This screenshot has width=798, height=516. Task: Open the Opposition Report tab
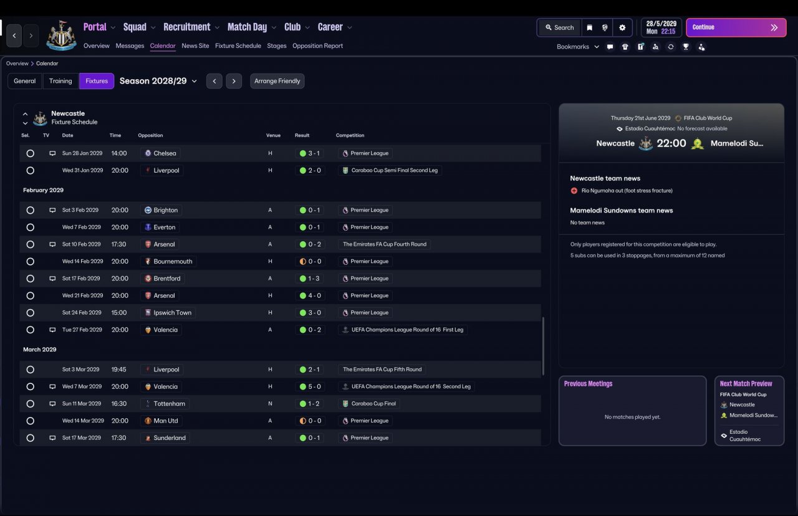pos(317,46)
